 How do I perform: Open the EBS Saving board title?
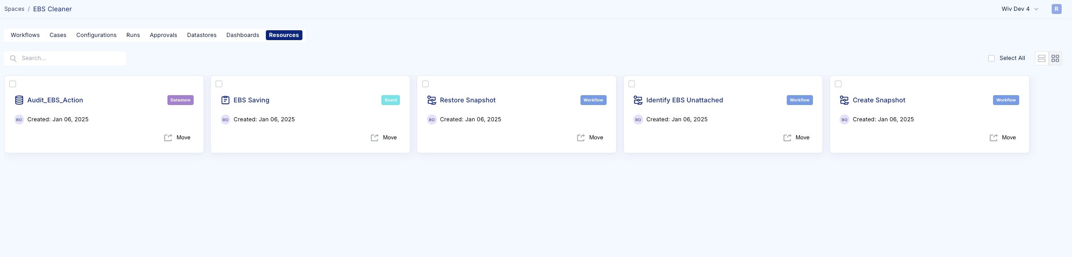click(251, 100)
